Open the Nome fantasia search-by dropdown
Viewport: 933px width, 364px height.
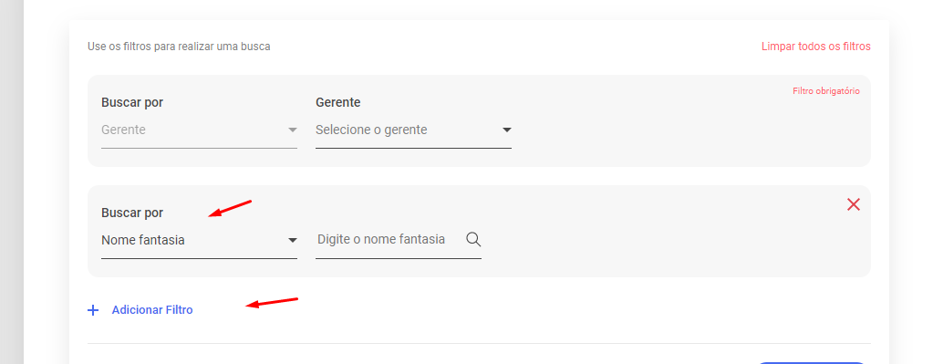(x=200, y=240)
